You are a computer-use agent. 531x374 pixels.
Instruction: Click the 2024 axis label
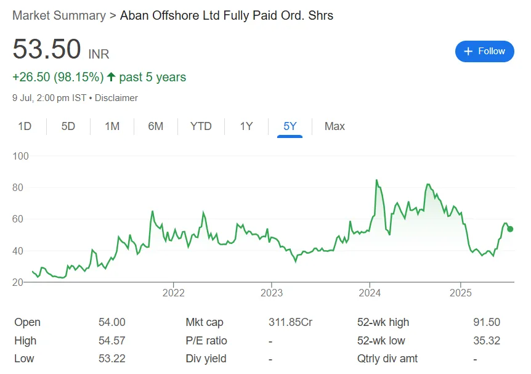point(370,293)
